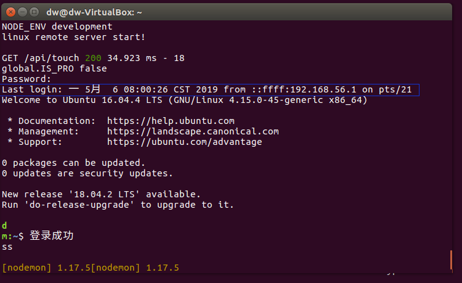
Task: Click the NODE_ENV development line
Action: tap(57, 27)
